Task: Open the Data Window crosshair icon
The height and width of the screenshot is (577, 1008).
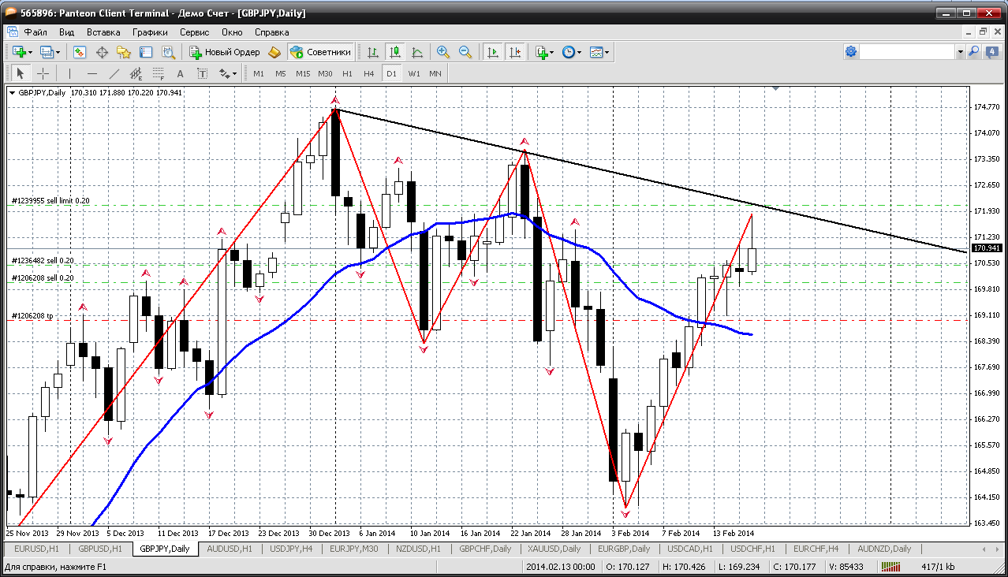Action: tap(102, 52)
